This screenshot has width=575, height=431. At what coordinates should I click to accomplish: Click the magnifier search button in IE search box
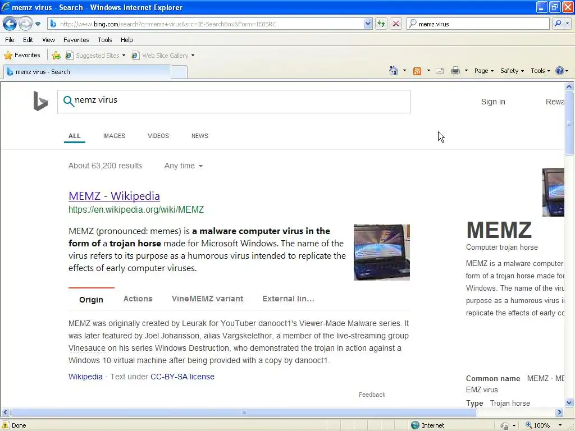(558, 24)
